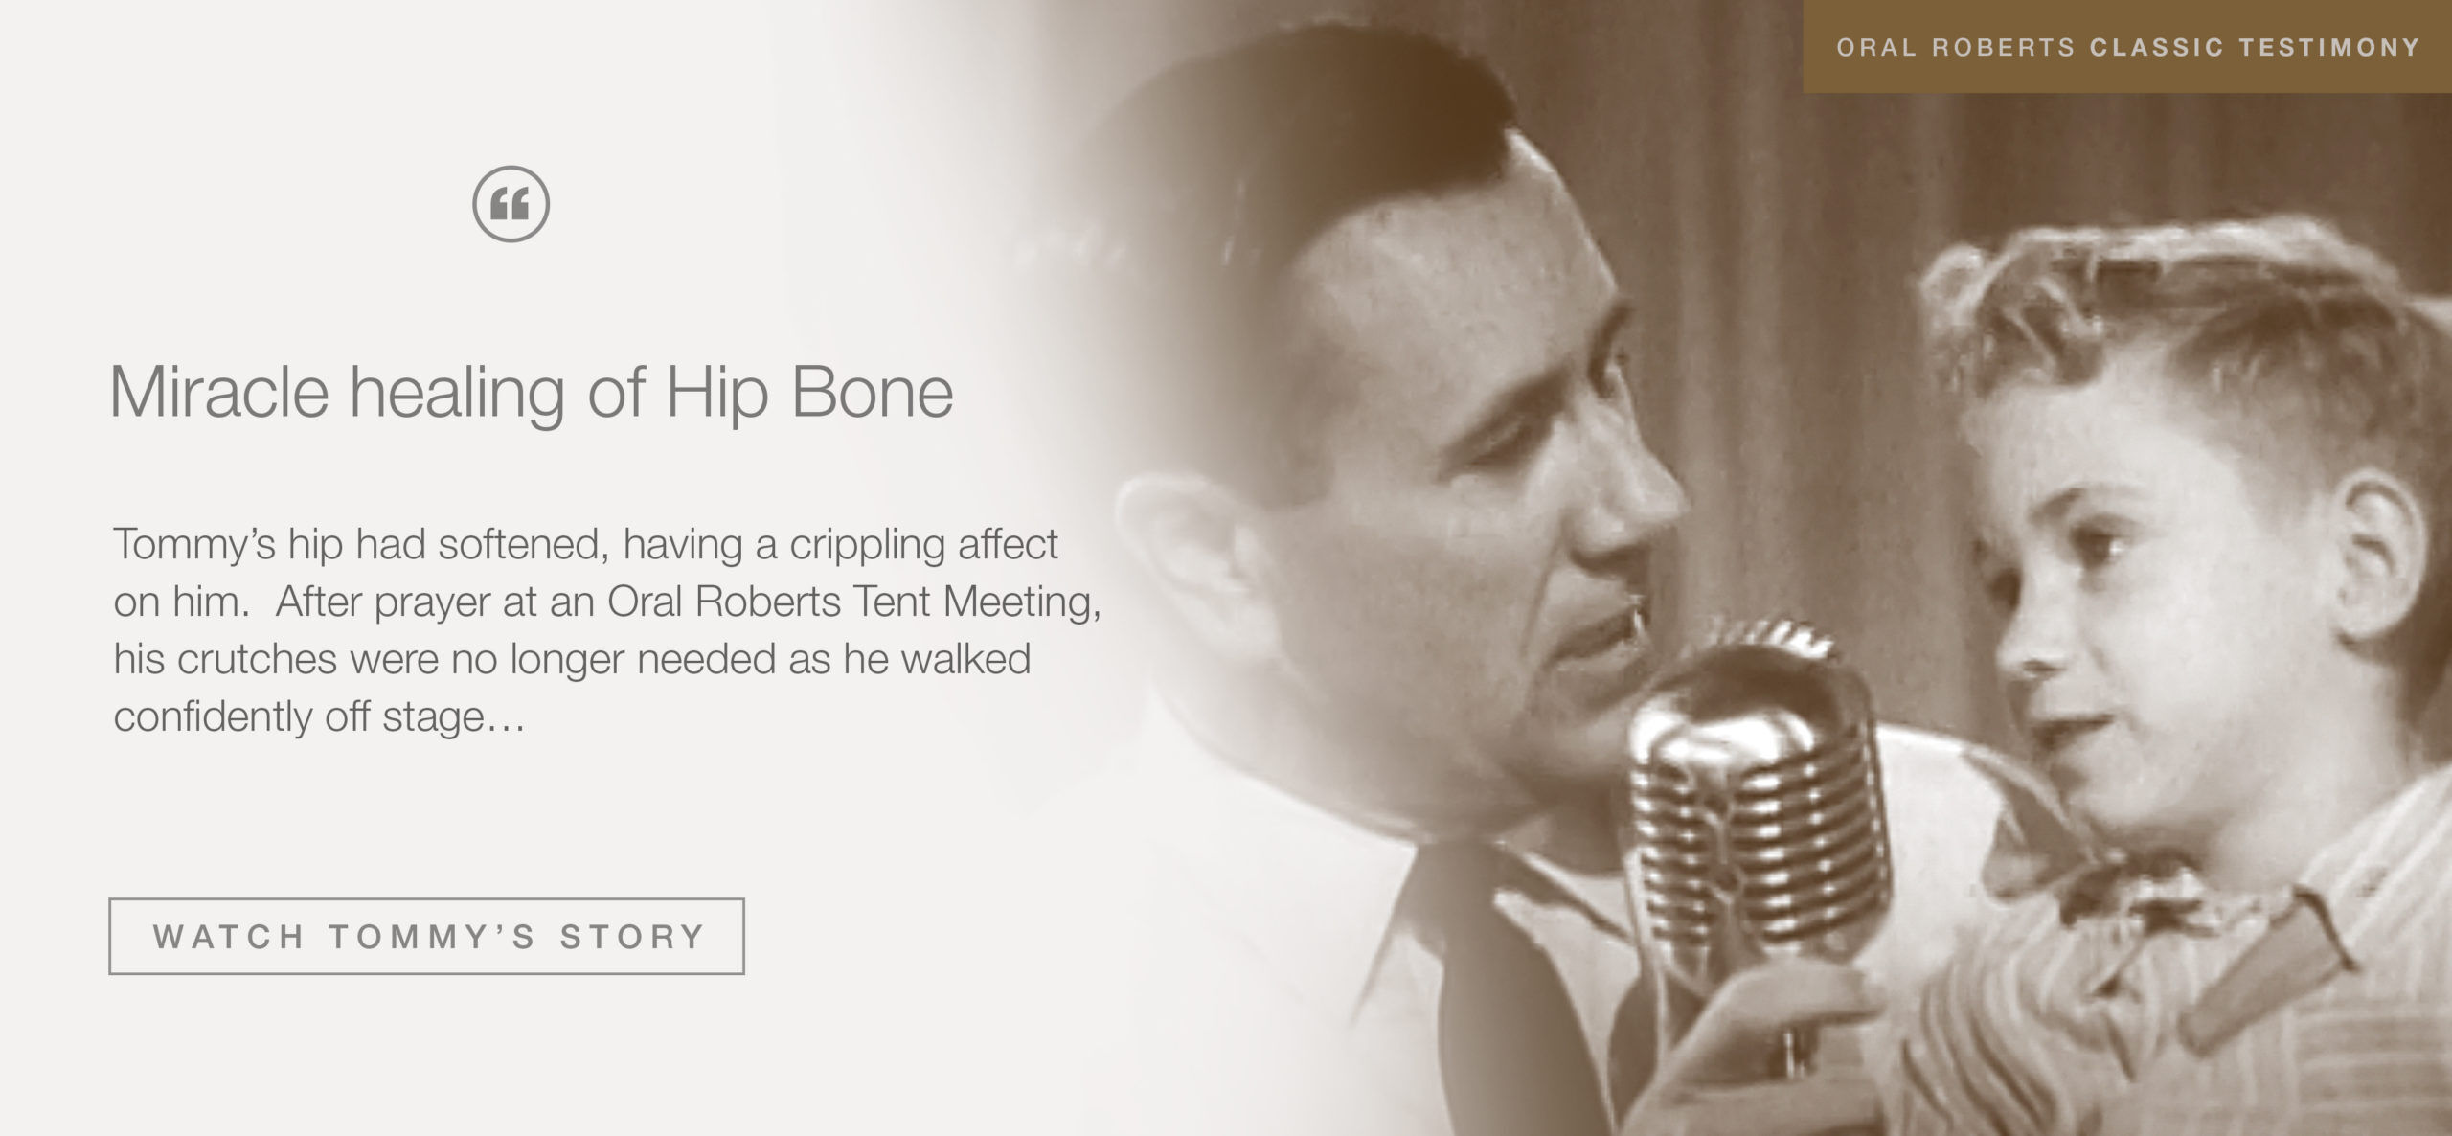Image resolution: width=2452 pixels, height=1136 pixels.
Task: Click the "confidently off stage…" text line
Action: point(319,716)
